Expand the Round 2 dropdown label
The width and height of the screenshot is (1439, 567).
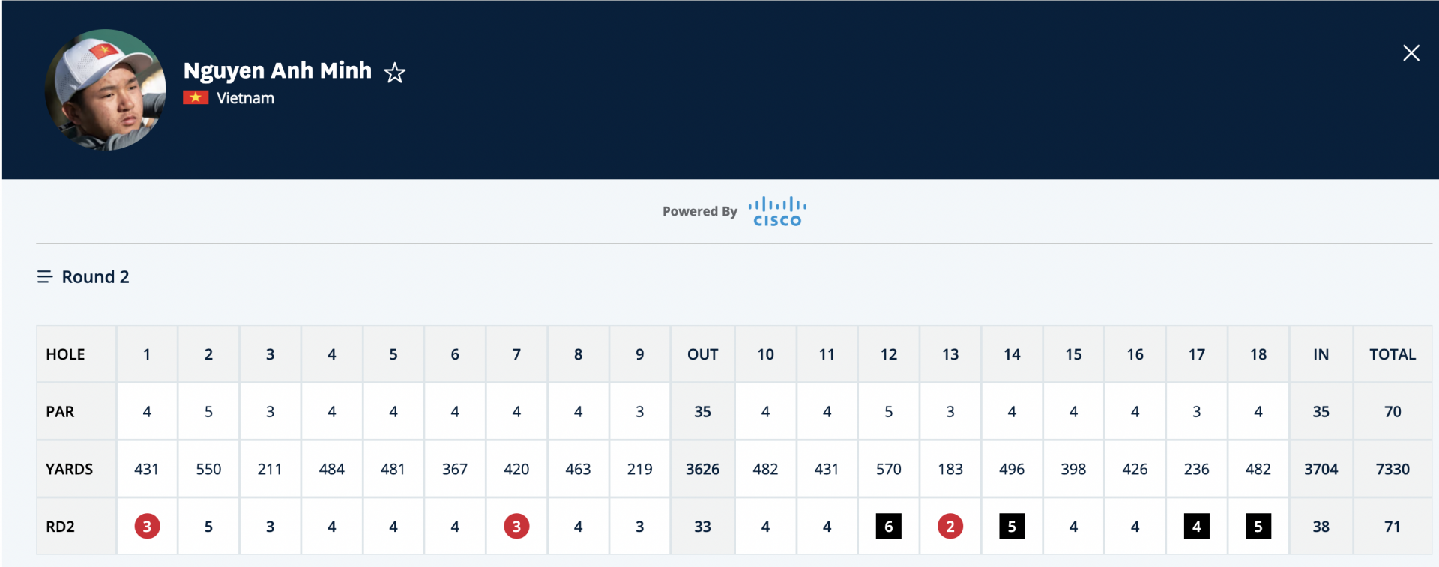click(95, 277)
